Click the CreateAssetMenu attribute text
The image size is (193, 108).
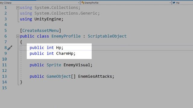click(40, 31)
